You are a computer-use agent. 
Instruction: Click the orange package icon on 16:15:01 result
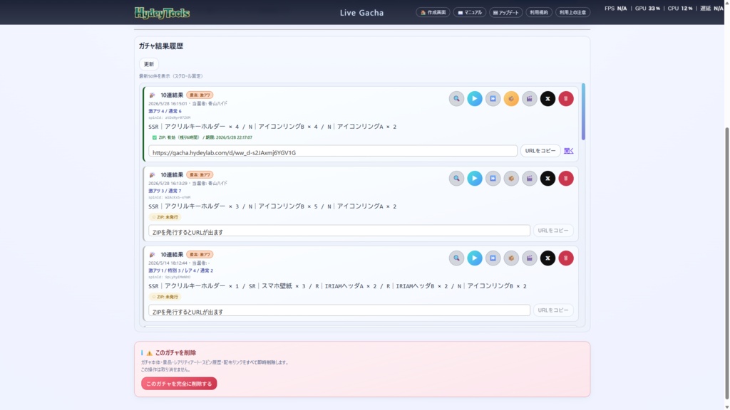pos(510,98)
